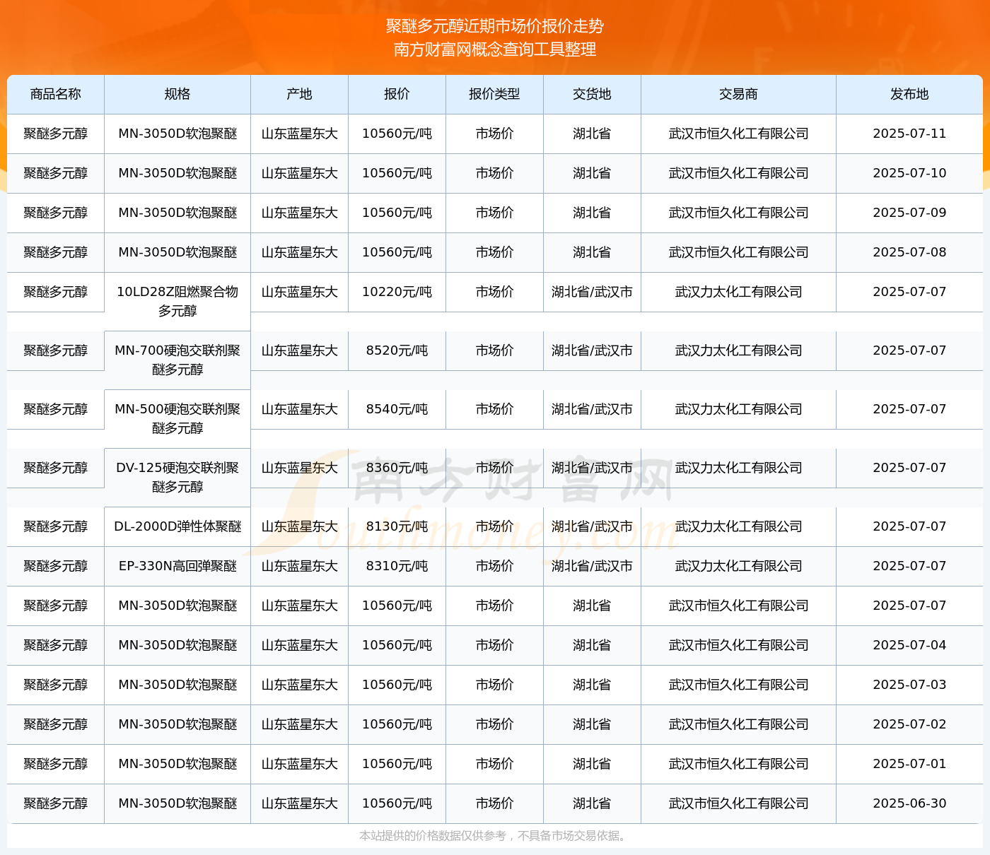Click the date cell 2025-07-08

coord(910,252)
